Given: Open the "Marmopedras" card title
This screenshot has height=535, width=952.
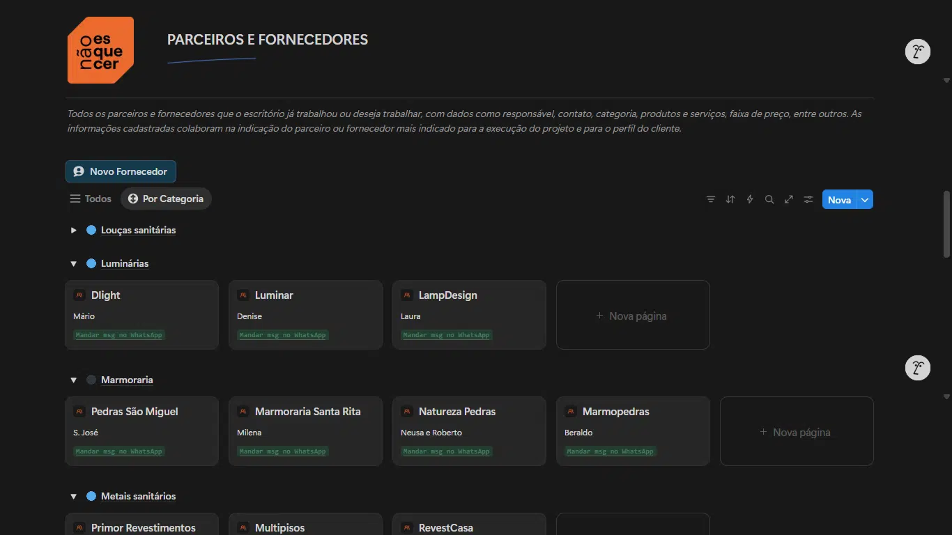Looking at the screenshot, I should (616, 412).
